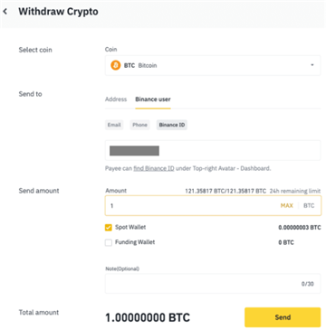The height and width of the screenshot is (329, 326).
Task: Click the Binance ID input field
Action: (x=213, y=150)
